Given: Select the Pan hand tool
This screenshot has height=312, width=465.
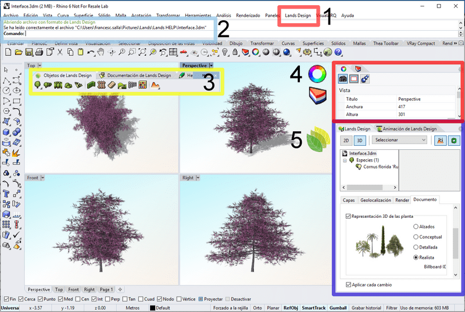Looking at the screenshot, I should 101,52.
